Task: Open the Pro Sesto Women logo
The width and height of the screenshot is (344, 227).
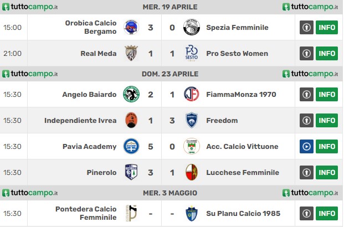Action: pyautogui.click(x=192, y=53)
